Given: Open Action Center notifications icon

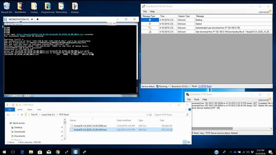Looking at the screenshot, I should pyautogui.click(x=270, y=152).
